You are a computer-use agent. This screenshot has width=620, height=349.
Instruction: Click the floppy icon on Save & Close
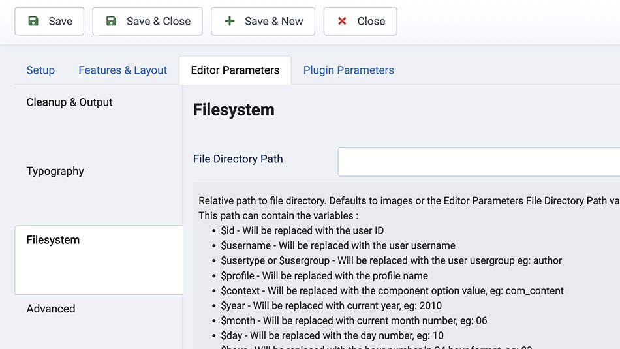pos(112,22)
